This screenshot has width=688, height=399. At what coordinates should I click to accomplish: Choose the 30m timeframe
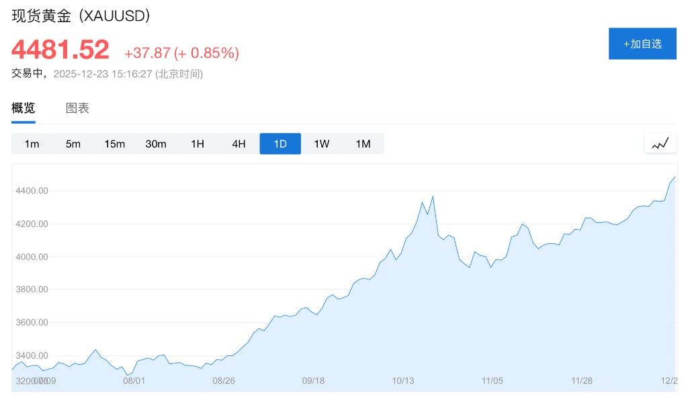(156, 144)
